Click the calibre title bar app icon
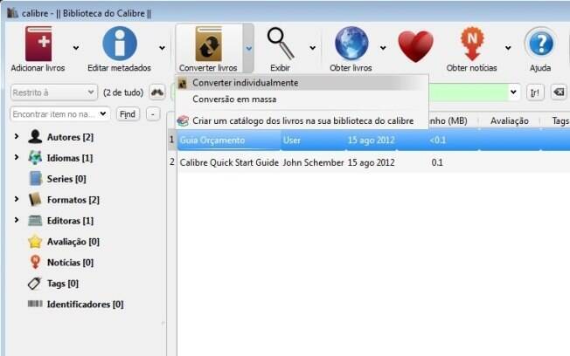 pyautogui.click(x=12, y=13)
